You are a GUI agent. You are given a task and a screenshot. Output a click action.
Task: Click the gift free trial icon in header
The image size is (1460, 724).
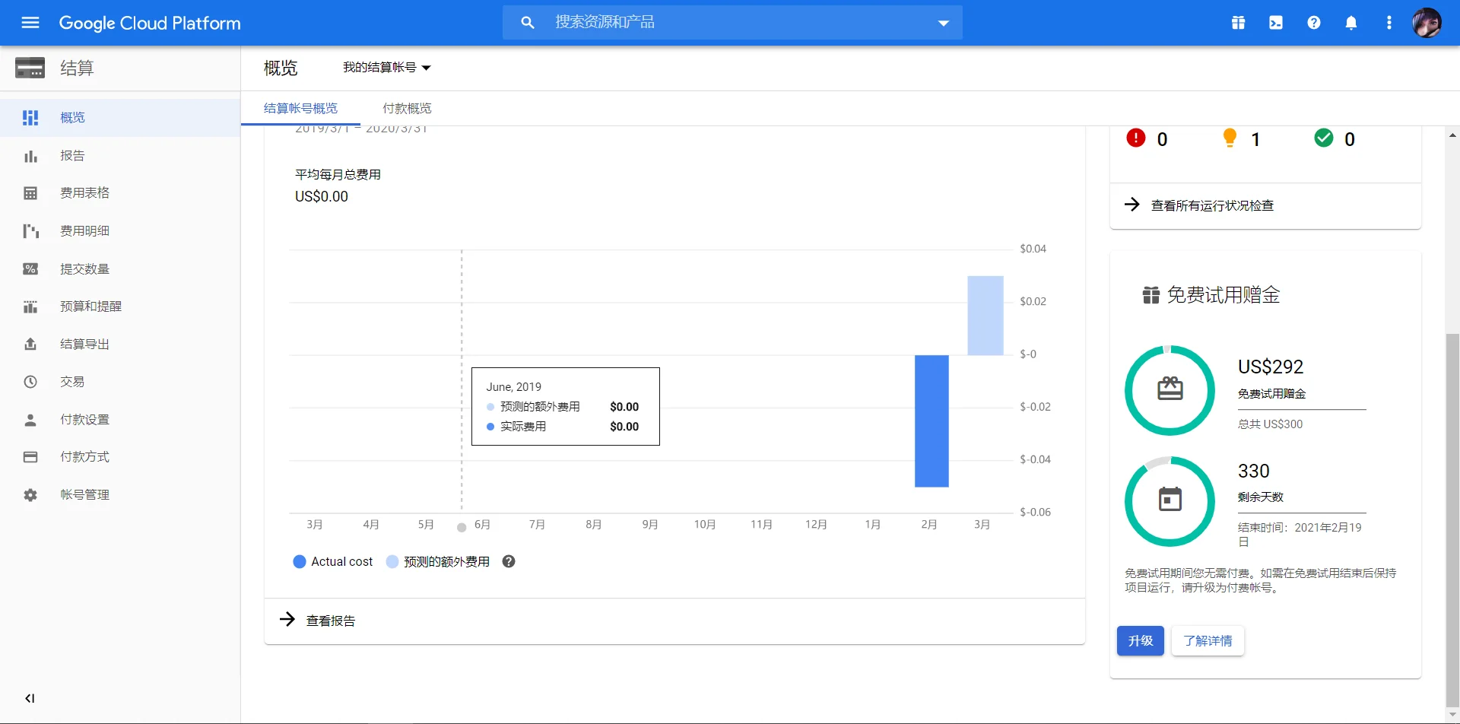tap(1238, 23)
